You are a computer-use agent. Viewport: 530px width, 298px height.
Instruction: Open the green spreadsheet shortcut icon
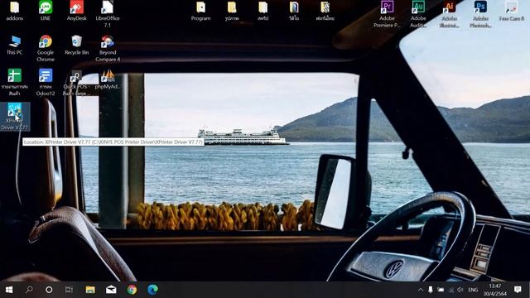click(x=15, y=82)
